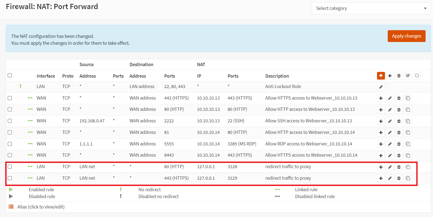Delete the HTTP port 81 rule for 10.10.10.14
This screenshot has width=433, height=217.
399,133
